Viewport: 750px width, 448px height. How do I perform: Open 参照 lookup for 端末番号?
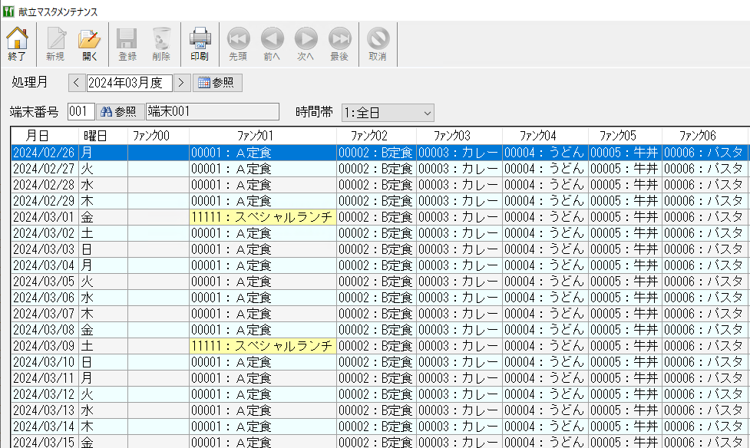[x=120, y=112]
